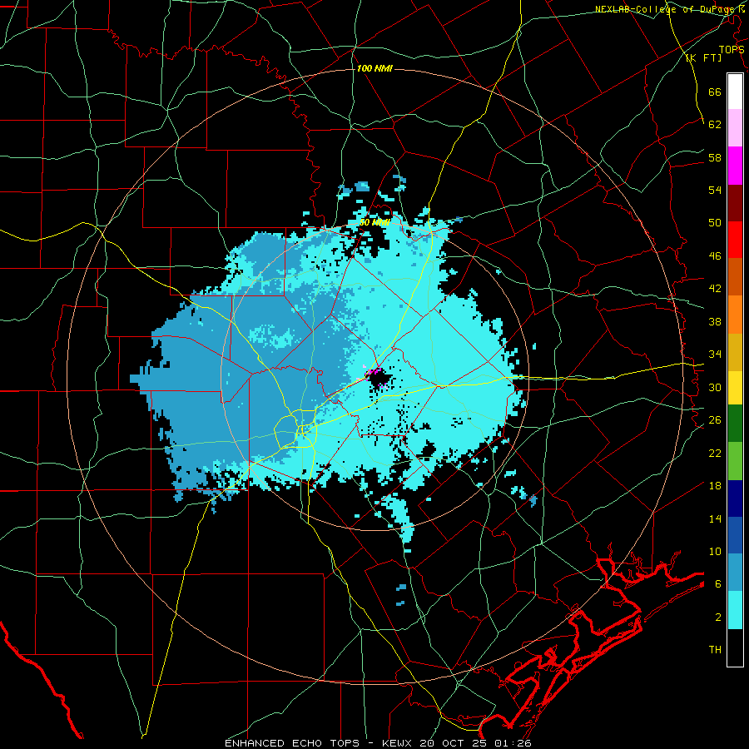749x749 pixels.
Task: Click the ENHANCED ECHO TOPS KEWX caption
Action: pos(378,743)
